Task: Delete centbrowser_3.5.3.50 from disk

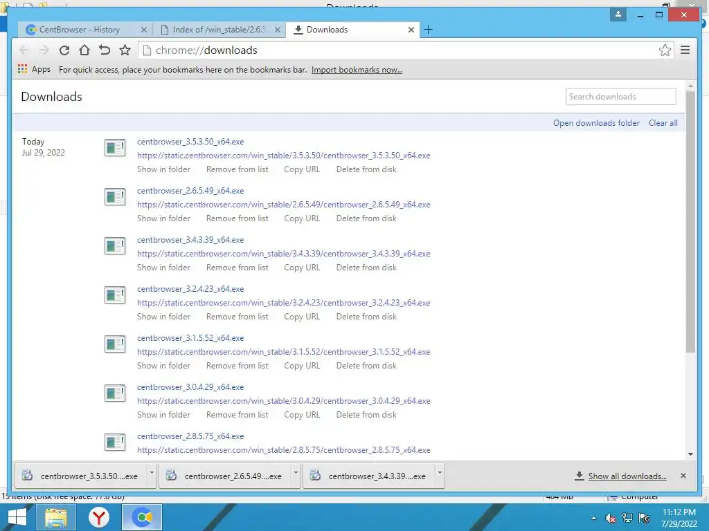Action: 366,169
